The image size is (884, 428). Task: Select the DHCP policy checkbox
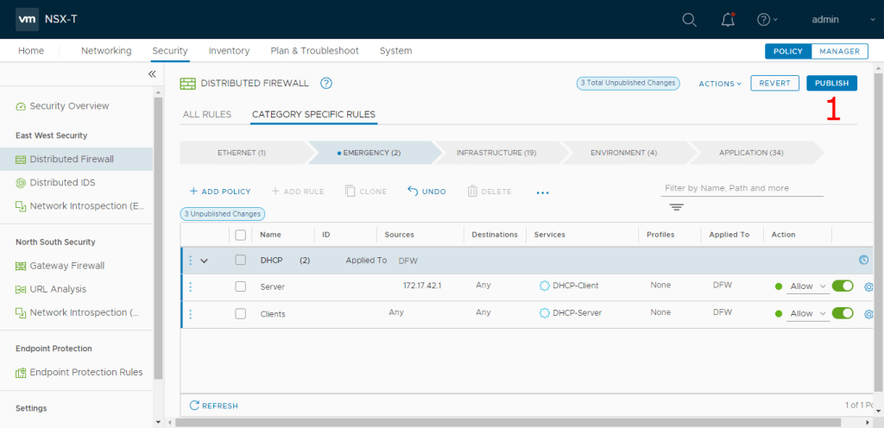pyautogui.click(x=241, y=260)
